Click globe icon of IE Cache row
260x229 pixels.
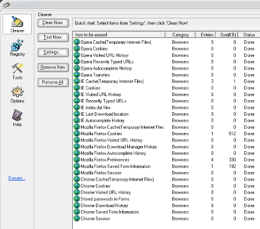click(x=77, y=81)
